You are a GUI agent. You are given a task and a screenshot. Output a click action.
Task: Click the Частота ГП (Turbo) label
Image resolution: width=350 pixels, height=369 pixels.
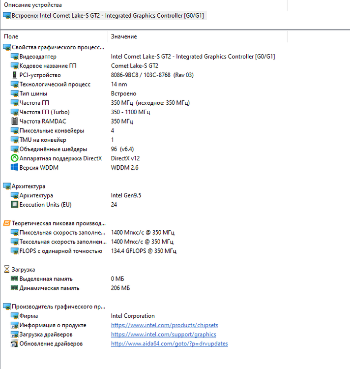[44, 112]
